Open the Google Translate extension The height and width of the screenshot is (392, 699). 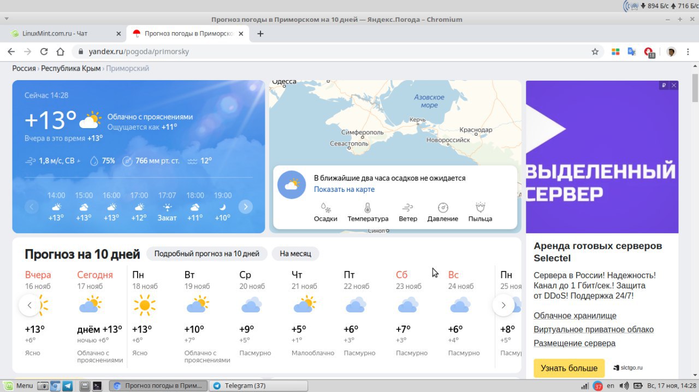[x=632, y=52]
